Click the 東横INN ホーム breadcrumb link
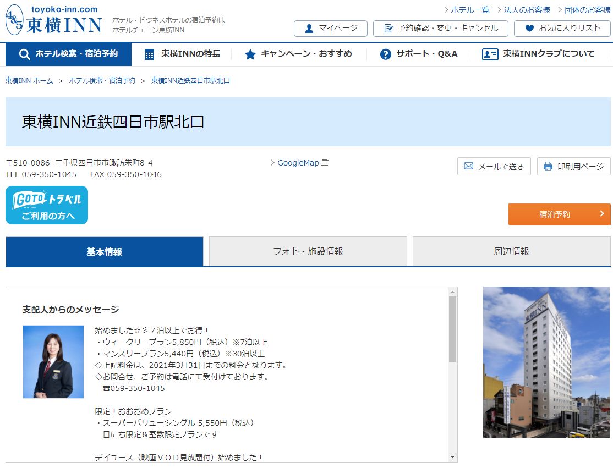This screenshot has width=613, height=468. (x=29, y=80)
